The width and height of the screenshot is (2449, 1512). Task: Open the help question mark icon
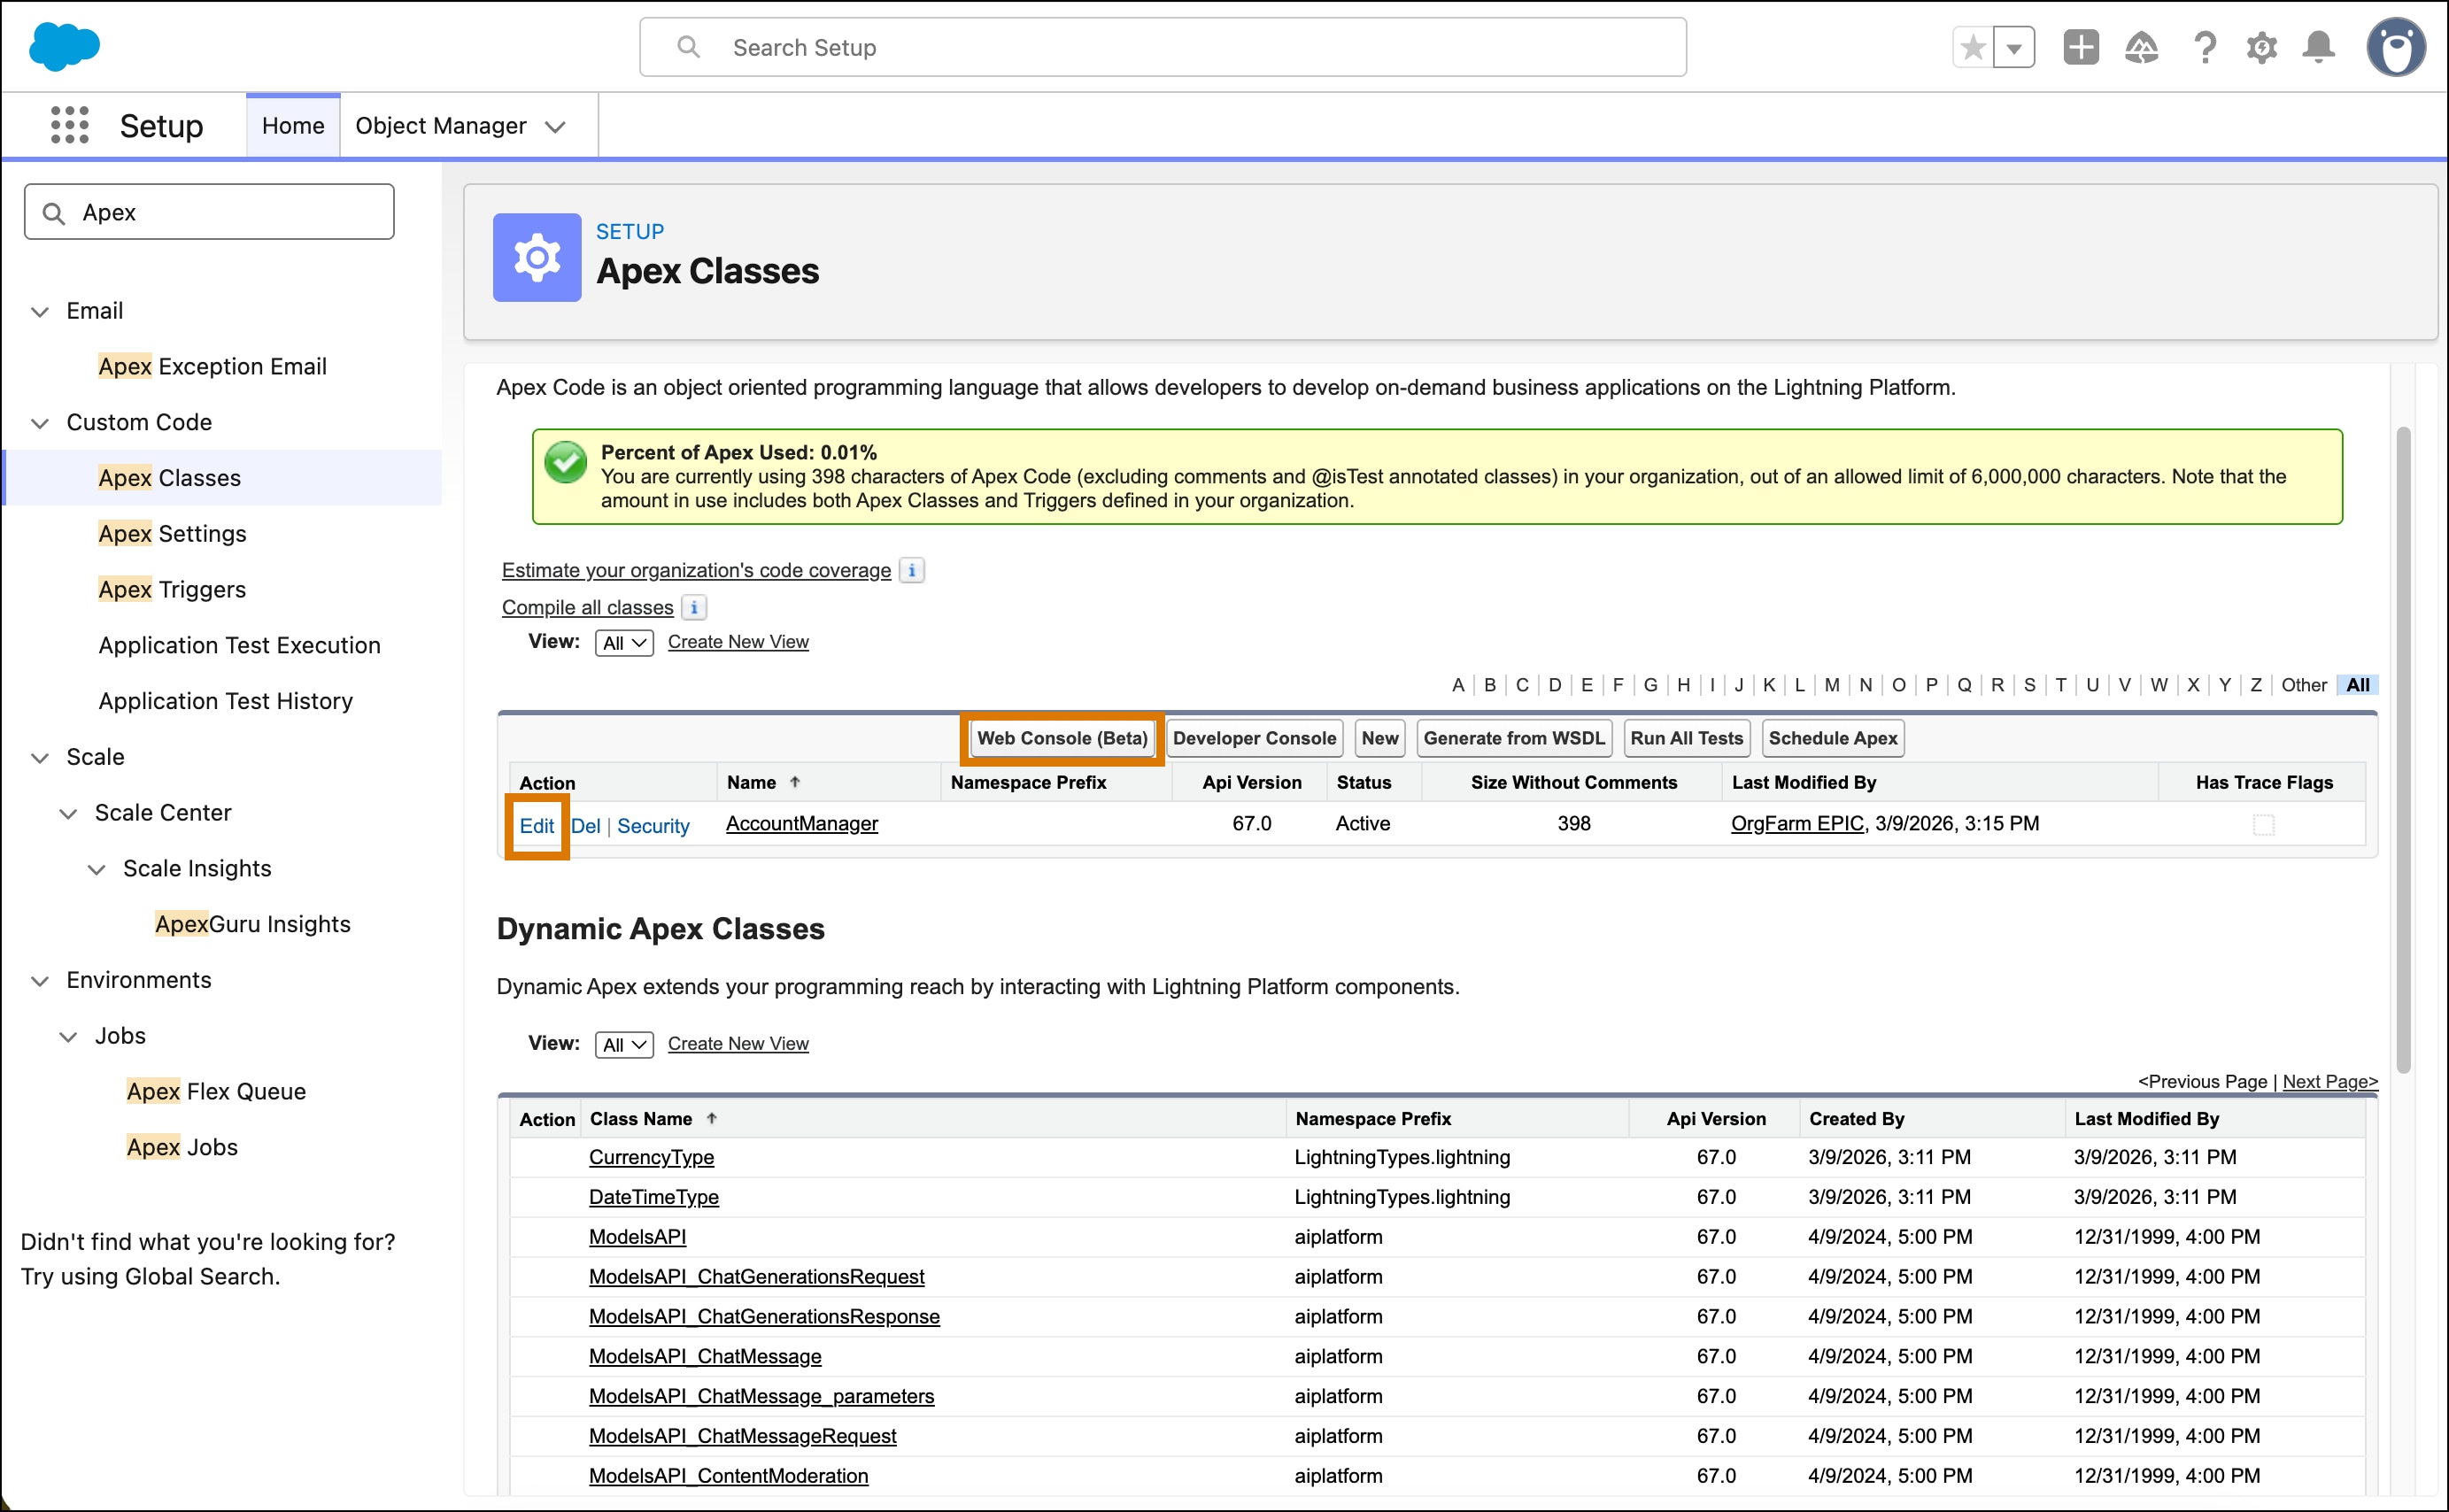[2204, 47]
